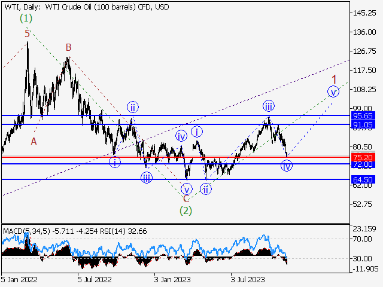383x287 pixels.
Task: Select the green (2) wave label
Action: [186, 210]
